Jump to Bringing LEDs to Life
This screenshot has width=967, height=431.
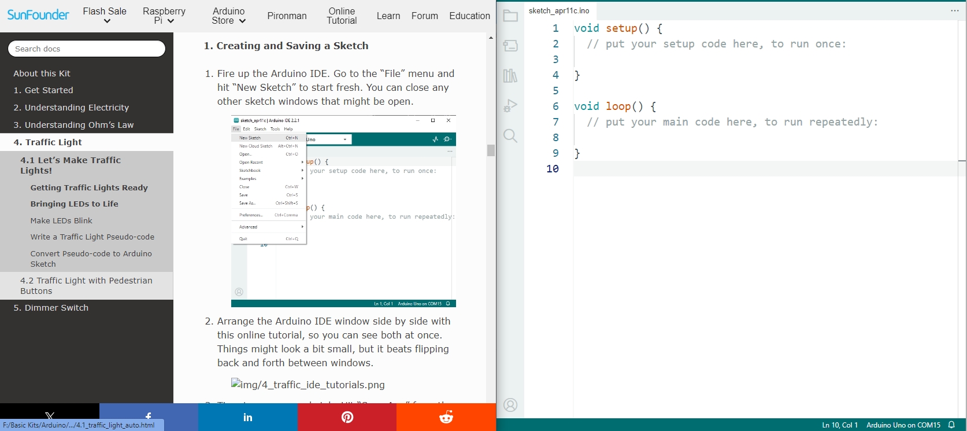(74, 204)
